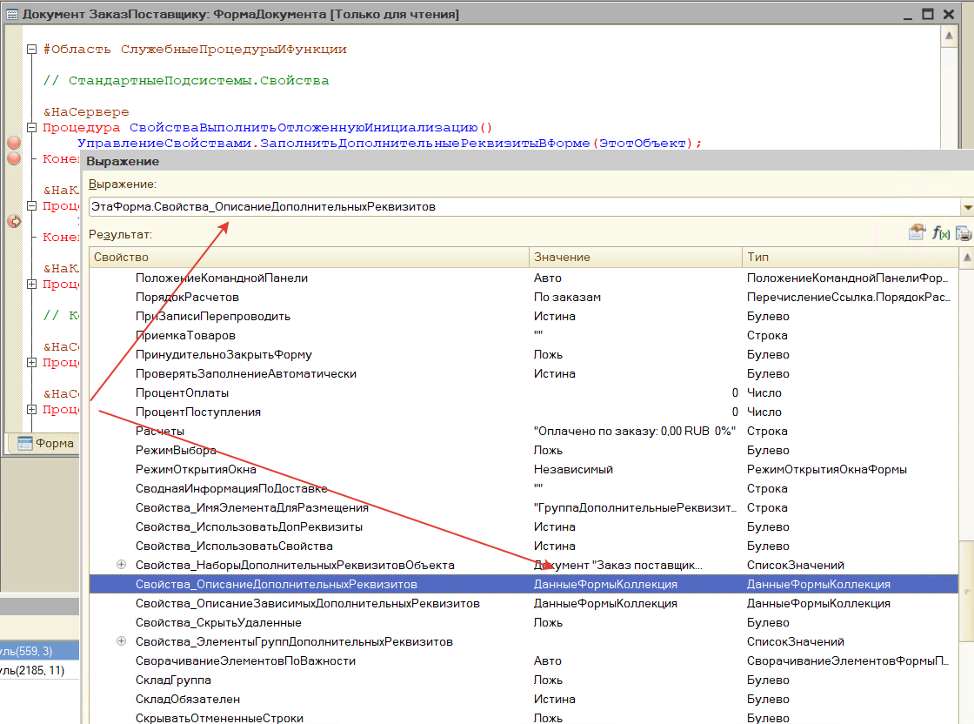Screen dimensions: 974x724
Task: Sort by the Значение column header
Action: coord(636,258)
